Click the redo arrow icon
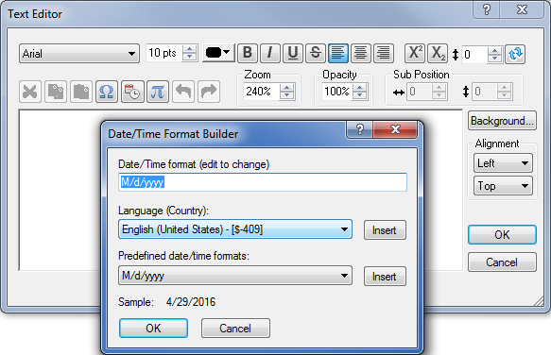The width and height of the screenshot is (551, 355). click(209, 92)
